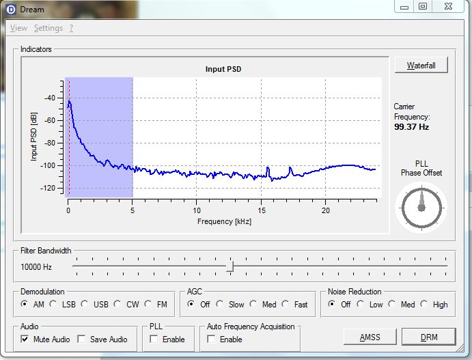Click the 10000 Hz bandwidth value
This screenshot has height=360, width=472.
[x=36, y=267]
